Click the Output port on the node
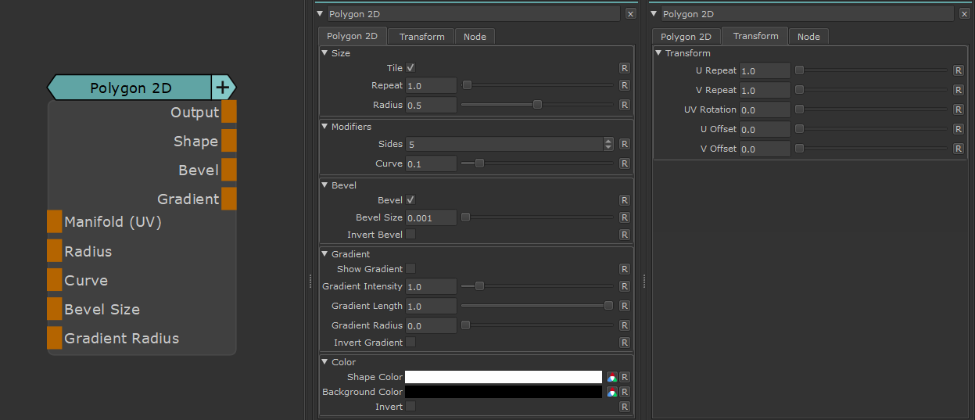The image size is (975, 420). click(x=228, y=112)
